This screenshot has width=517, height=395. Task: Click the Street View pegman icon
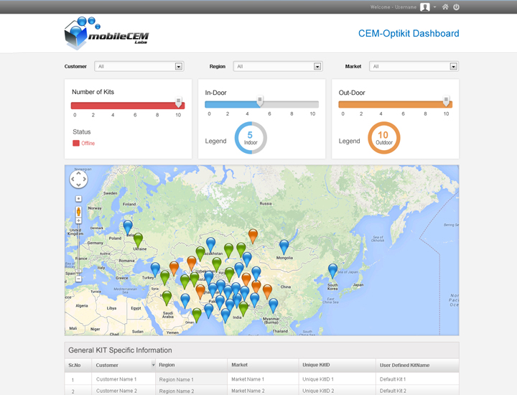[78, 211]
